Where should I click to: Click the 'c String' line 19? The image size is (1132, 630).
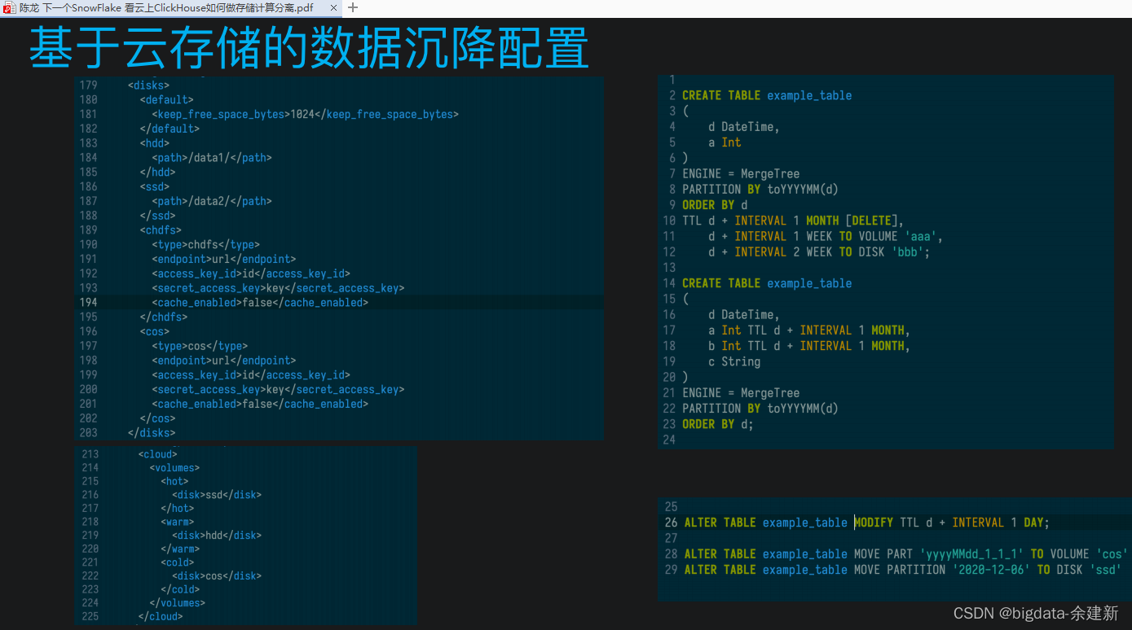[x=734, y=361]
